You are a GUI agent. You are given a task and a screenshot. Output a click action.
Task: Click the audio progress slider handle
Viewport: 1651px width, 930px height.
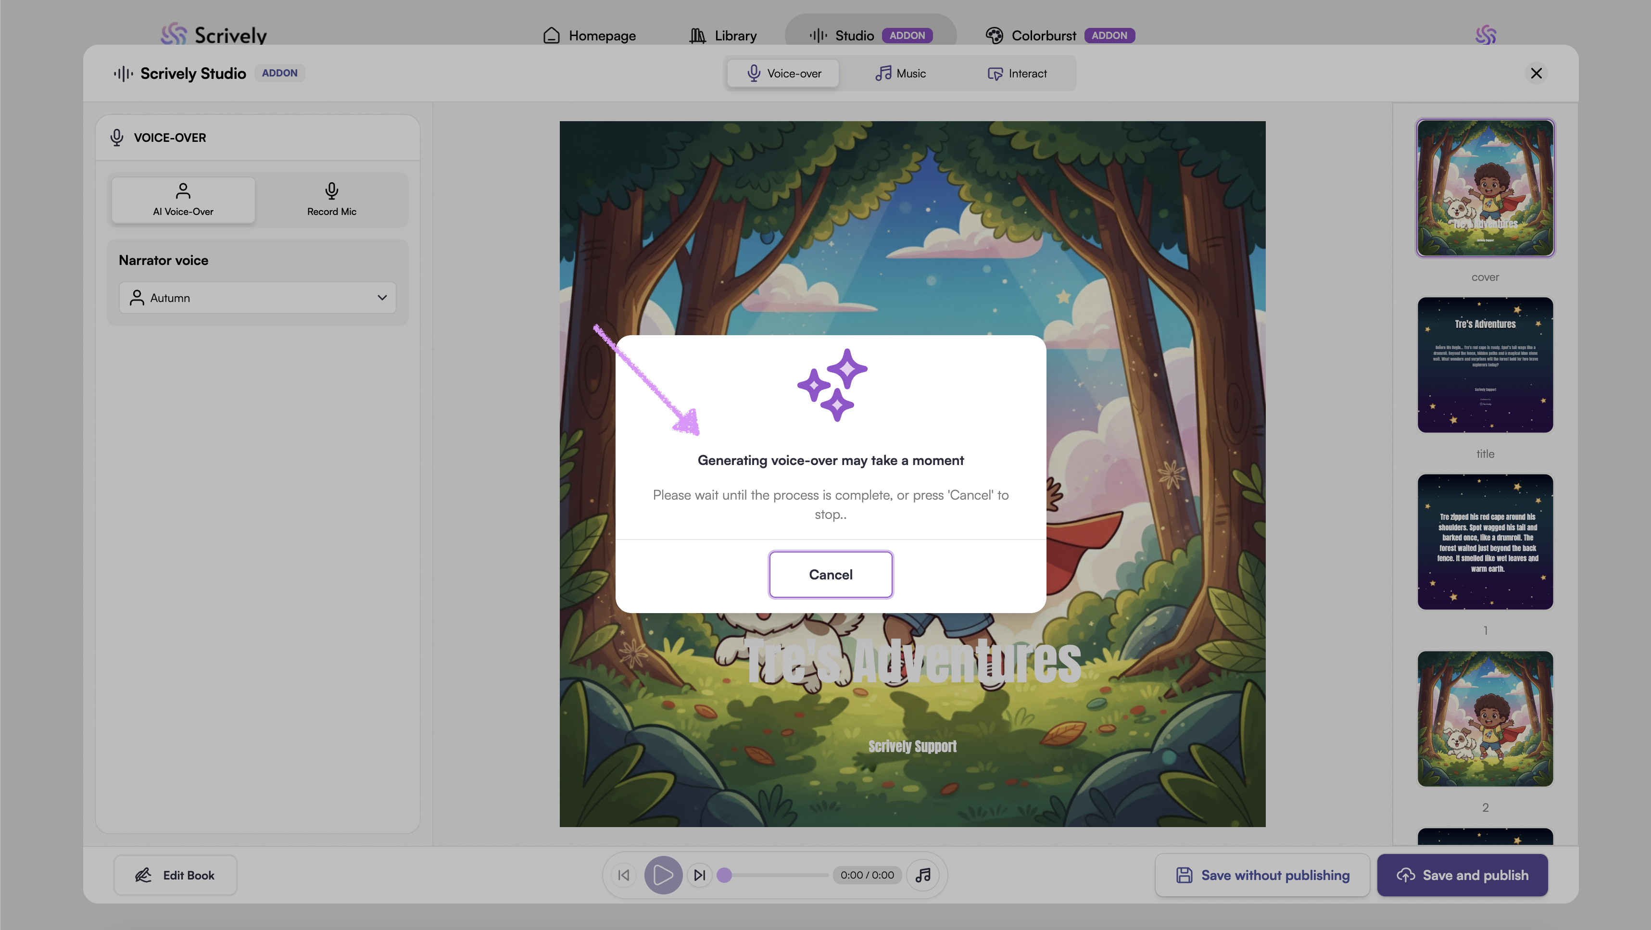724,875
